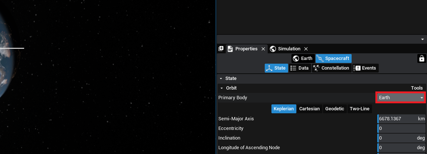The image size is (427, 154).
Task: Open the Constellation section button
Action: (x=331, y=68)
